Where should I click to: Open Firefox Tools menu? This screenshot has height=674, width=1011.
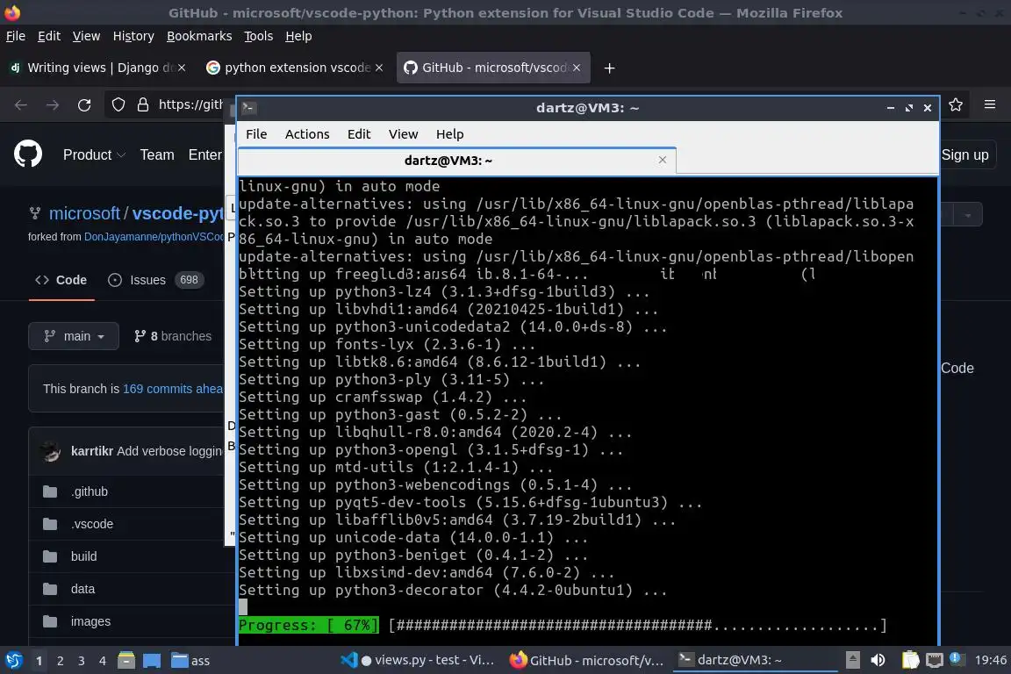(259, 36)
